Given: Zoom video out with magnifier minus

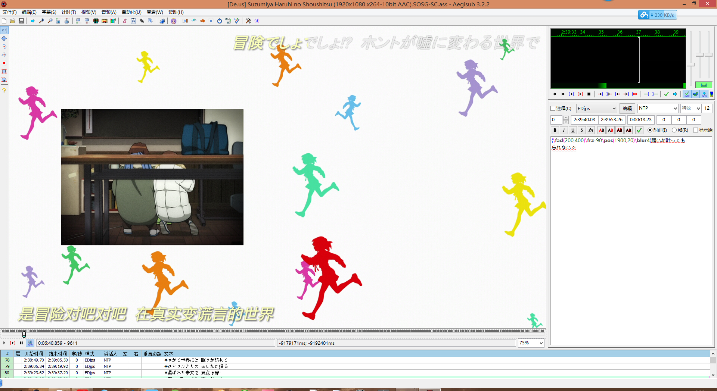Looking at the screenshot, I should click(x=50, y=21).
